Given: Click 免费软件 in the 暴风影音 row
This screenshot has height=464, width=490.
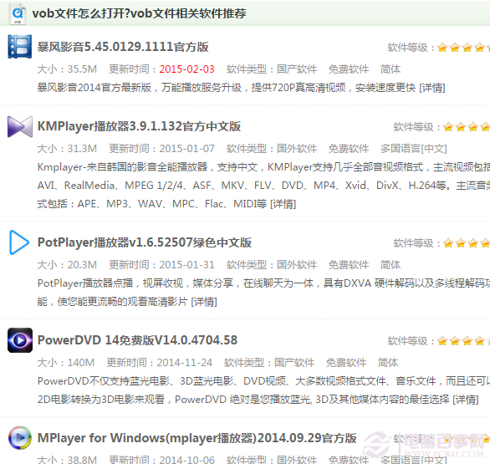Looking at the screenshot, I should click(x=349, y=69).
